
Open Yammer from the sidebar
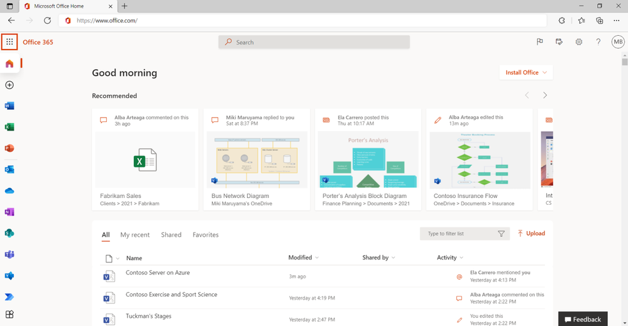[x=9, y=276]
